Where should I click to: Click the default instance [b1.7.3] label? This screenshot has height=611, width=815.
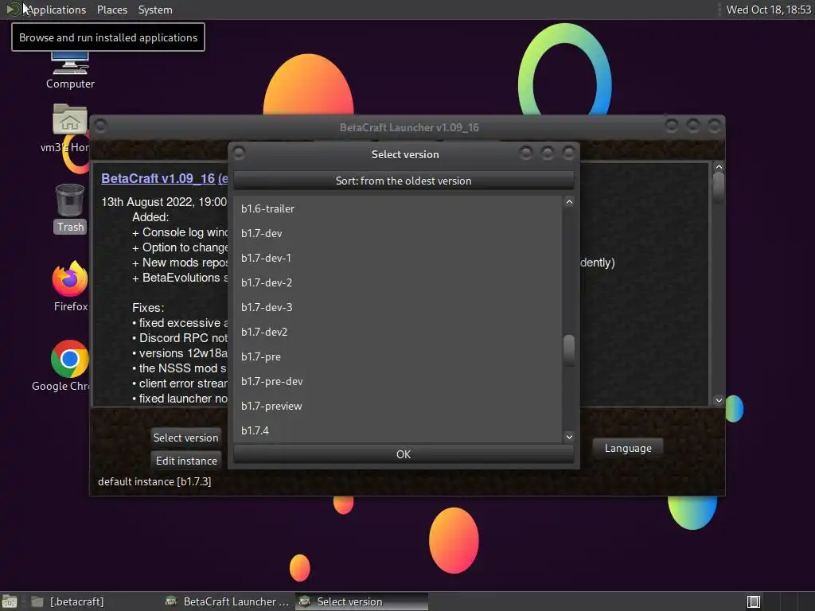tap(154, 481)
